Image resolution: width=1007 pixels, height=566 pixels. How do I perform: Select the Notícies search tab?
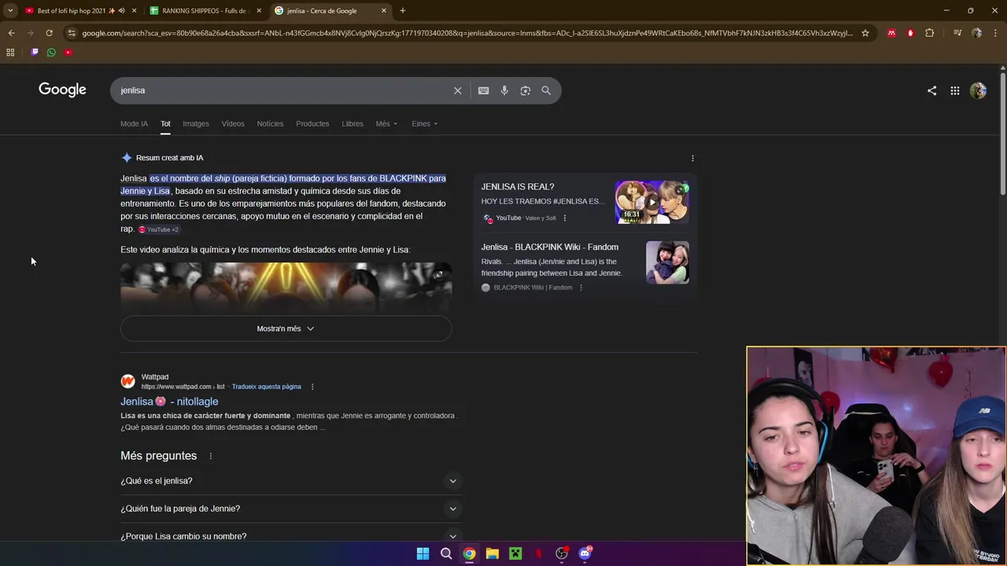click(270, 123)
